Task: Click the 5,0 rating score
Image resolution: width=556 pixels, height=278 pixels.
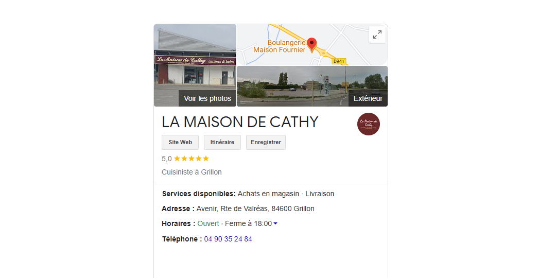Action: pos(167,159)
